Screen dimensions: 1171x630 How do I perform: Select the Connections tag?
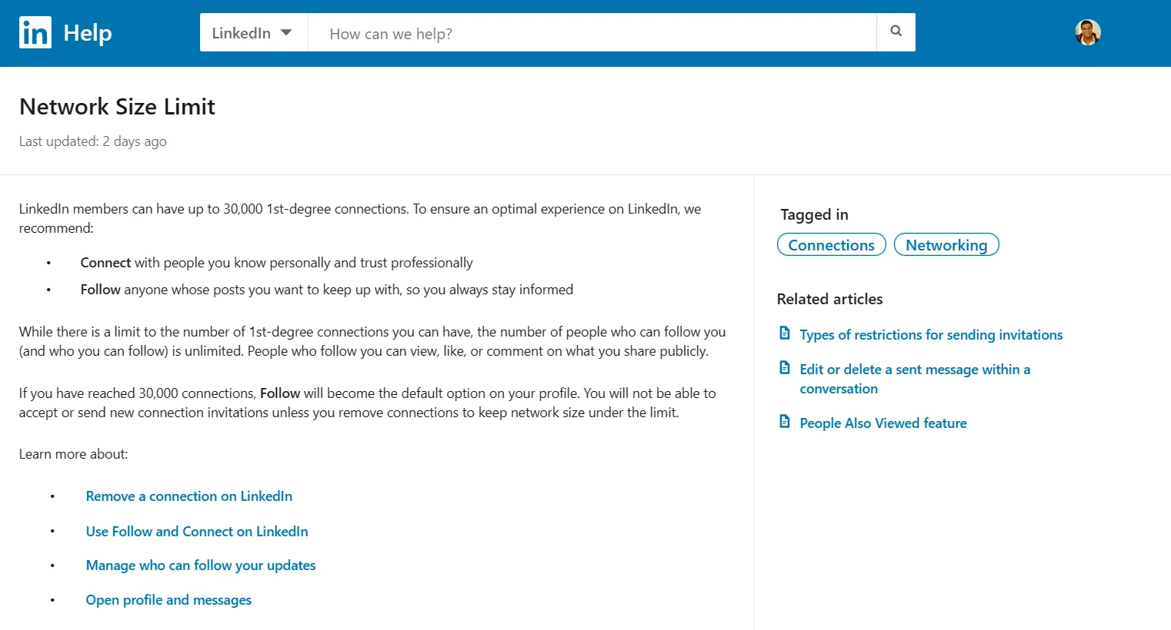coord(832,245)
